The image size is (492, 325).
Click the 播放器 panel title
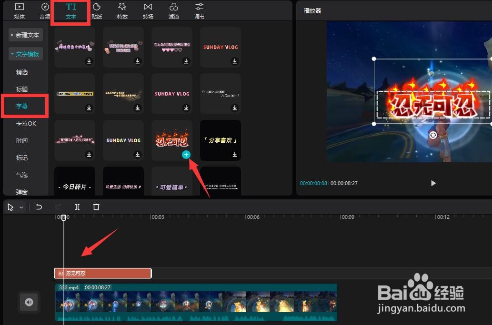pos(312,10)
